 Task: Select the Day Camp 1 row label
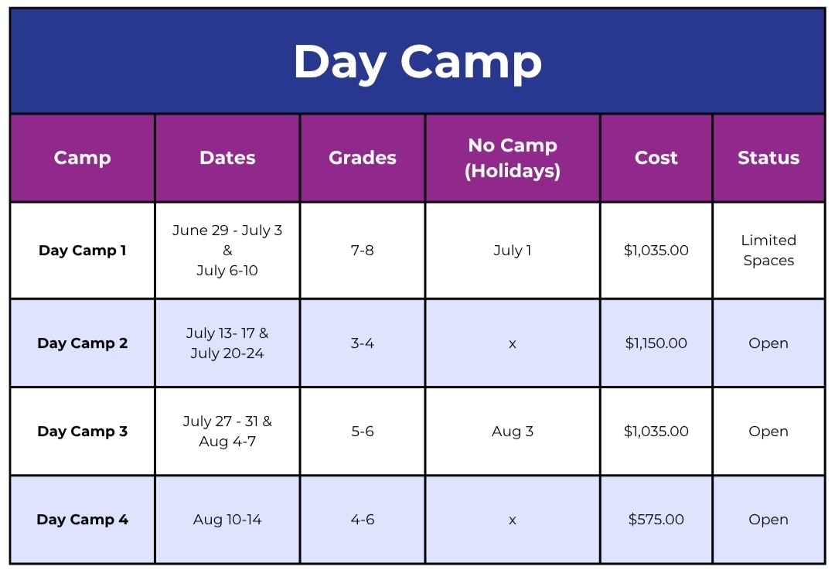[x=82, y=251]
